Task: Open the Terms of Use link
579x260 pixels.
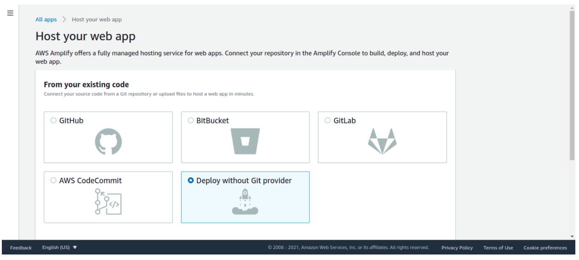Action: (498, 248)
